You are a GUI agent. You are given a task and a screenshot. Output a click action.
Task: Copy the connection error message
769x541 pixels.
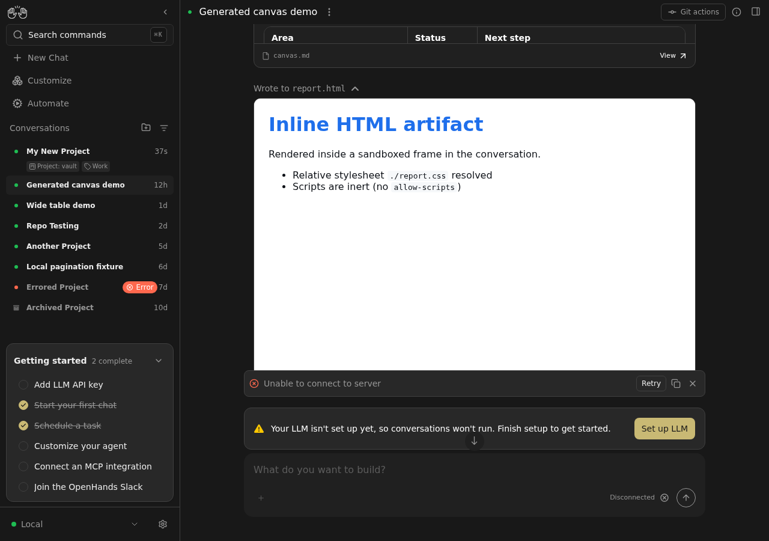[x=676, y=384]
